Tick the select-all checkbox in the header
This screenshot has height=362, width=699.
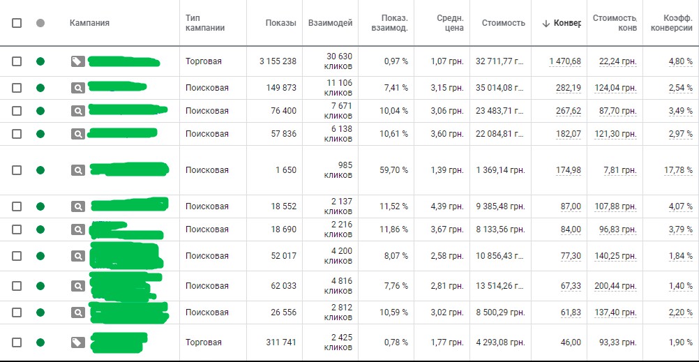17,23
